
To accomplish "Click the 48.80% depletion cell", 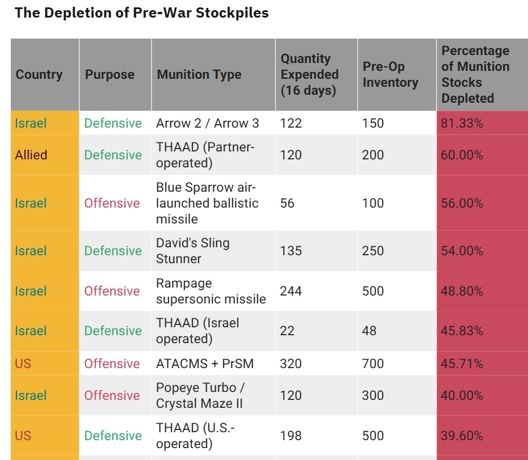I will pyautogui.click(x=462, y=291).
